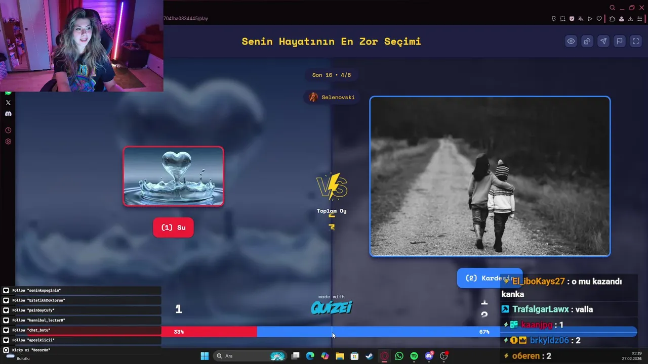The height and width of the screenshot is (364, 648).
Task: Toggle fullscreen mode in quiz header
Action: 636,41
